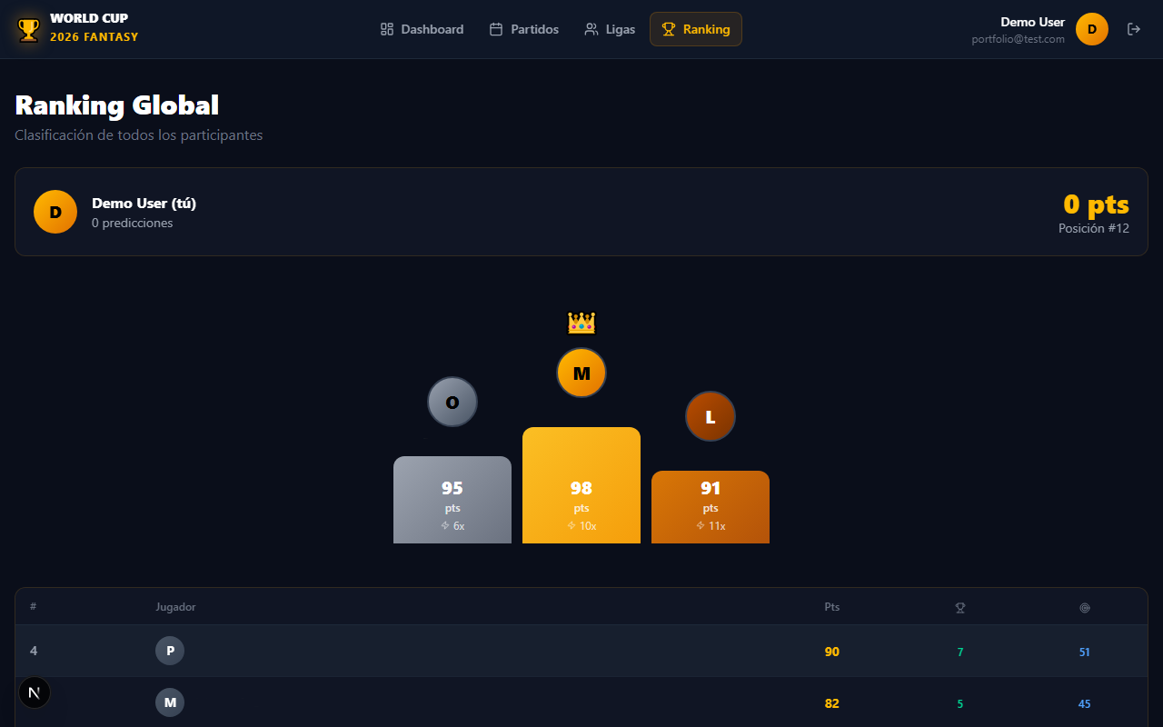Screen dimensions: 1163x727
Task: Click the 91 pts third place podium block
Action: [x=711, y=507]
